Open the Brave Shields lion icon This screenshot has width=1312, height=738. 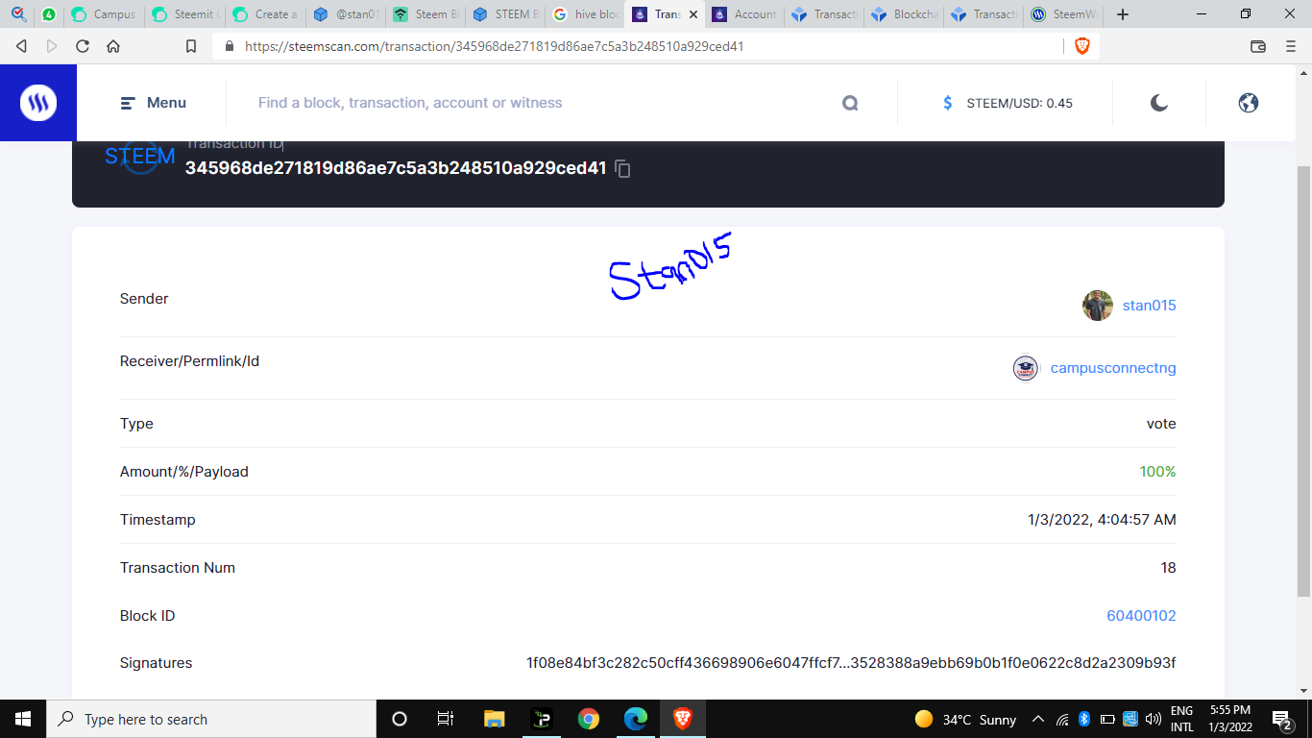point(1081,46)
